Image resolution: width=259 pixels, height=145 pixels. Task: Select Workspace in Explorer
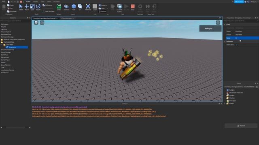(x=4, y=24)
